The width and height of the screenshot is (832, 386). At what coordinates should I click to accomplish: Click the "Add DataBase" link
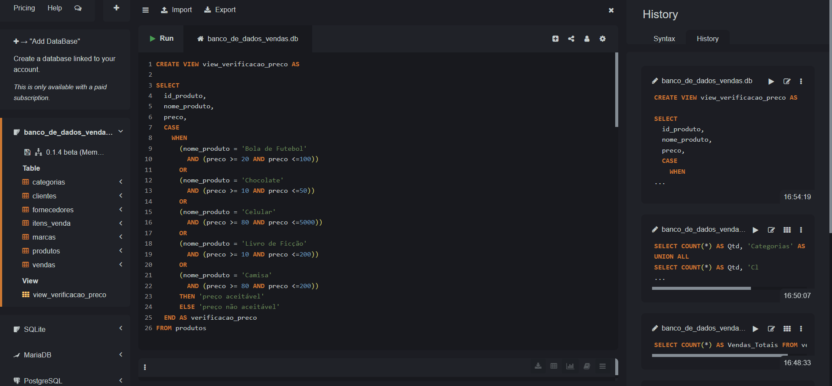point(47,42)
